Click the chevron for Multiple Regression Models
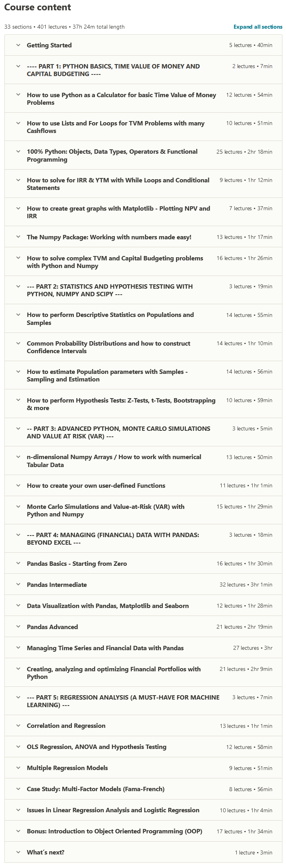Viewport: 286px width, 868px height. [18, 768]
